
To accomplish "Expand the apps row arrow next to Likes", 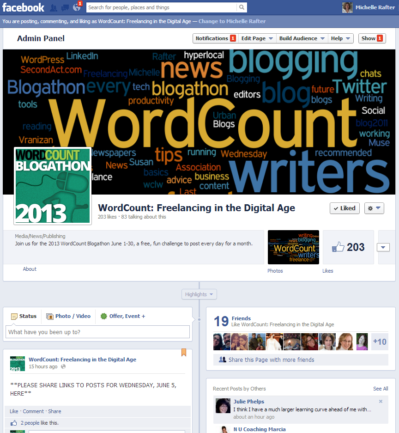I will tap(383, 247).
